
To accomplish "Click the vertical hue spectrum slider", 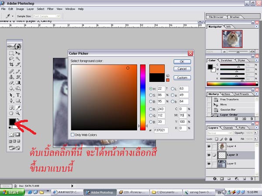I will (143, 97).
